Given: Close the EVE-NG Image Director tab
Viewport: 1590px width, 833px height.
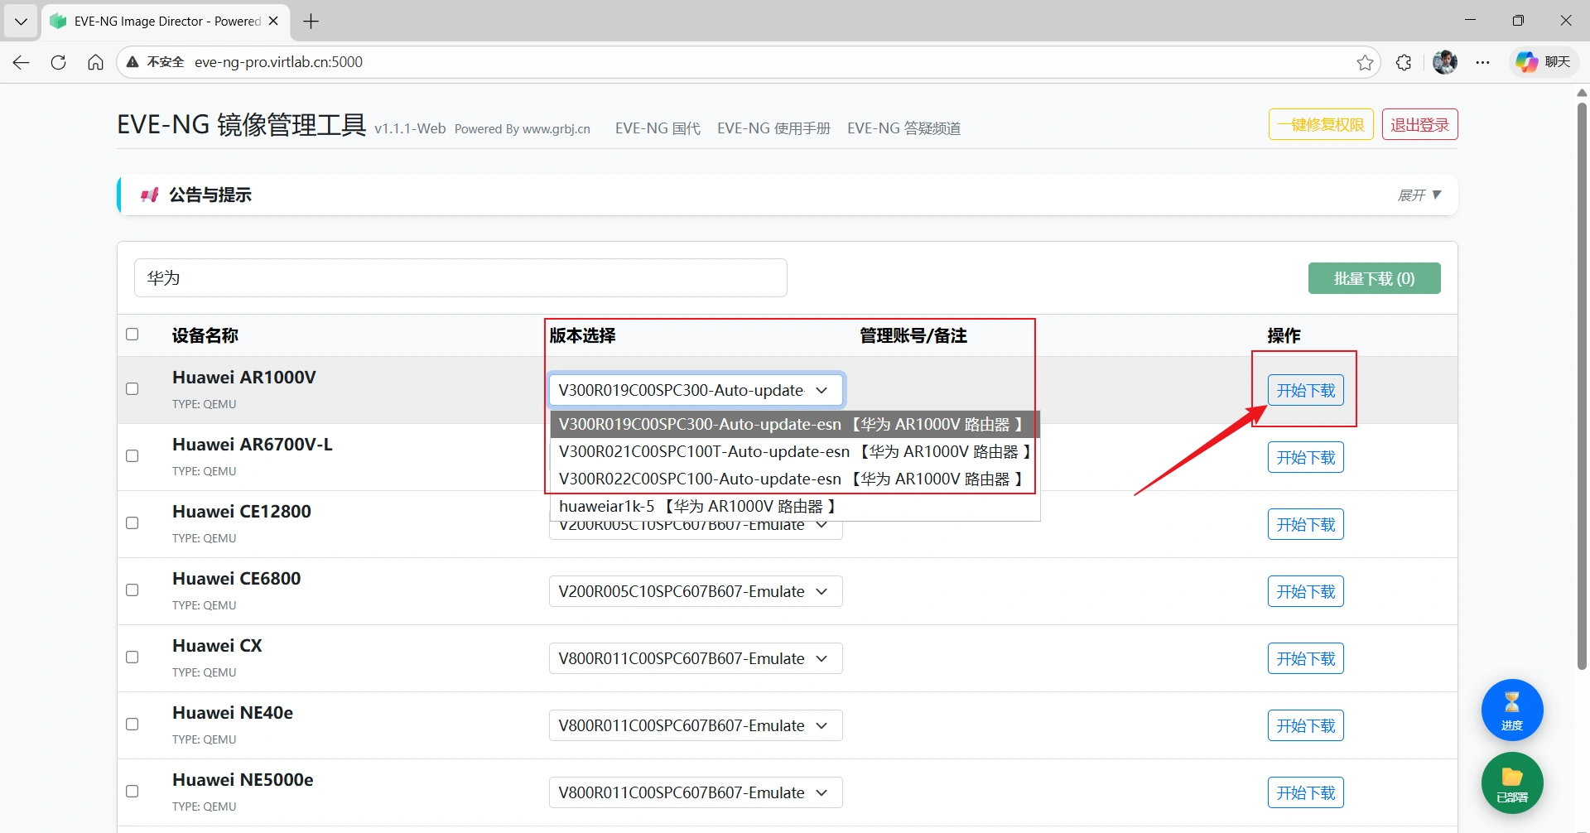Looking at the screenshot, I should (x=273, y=21).
